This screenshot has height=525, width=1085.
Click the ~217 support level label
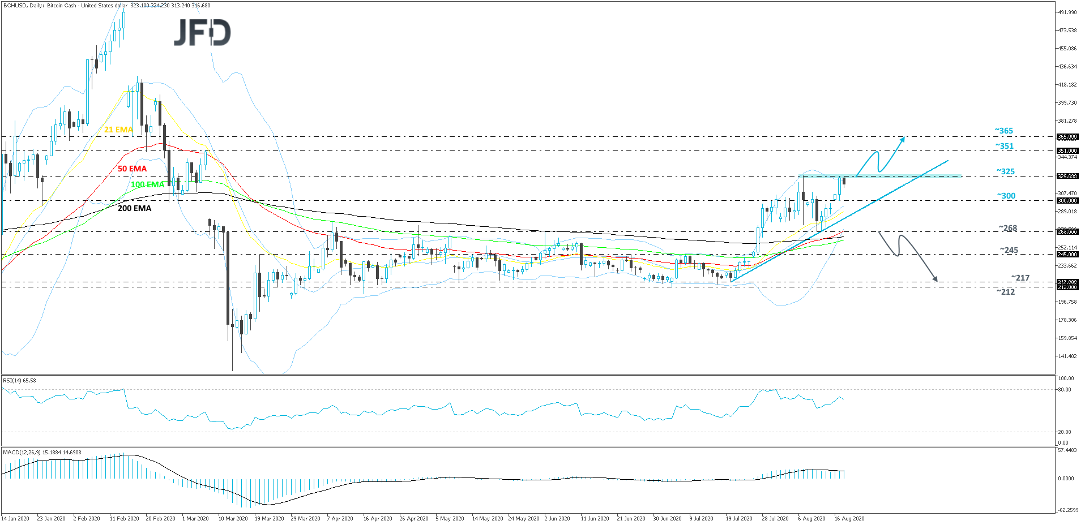1020,278
